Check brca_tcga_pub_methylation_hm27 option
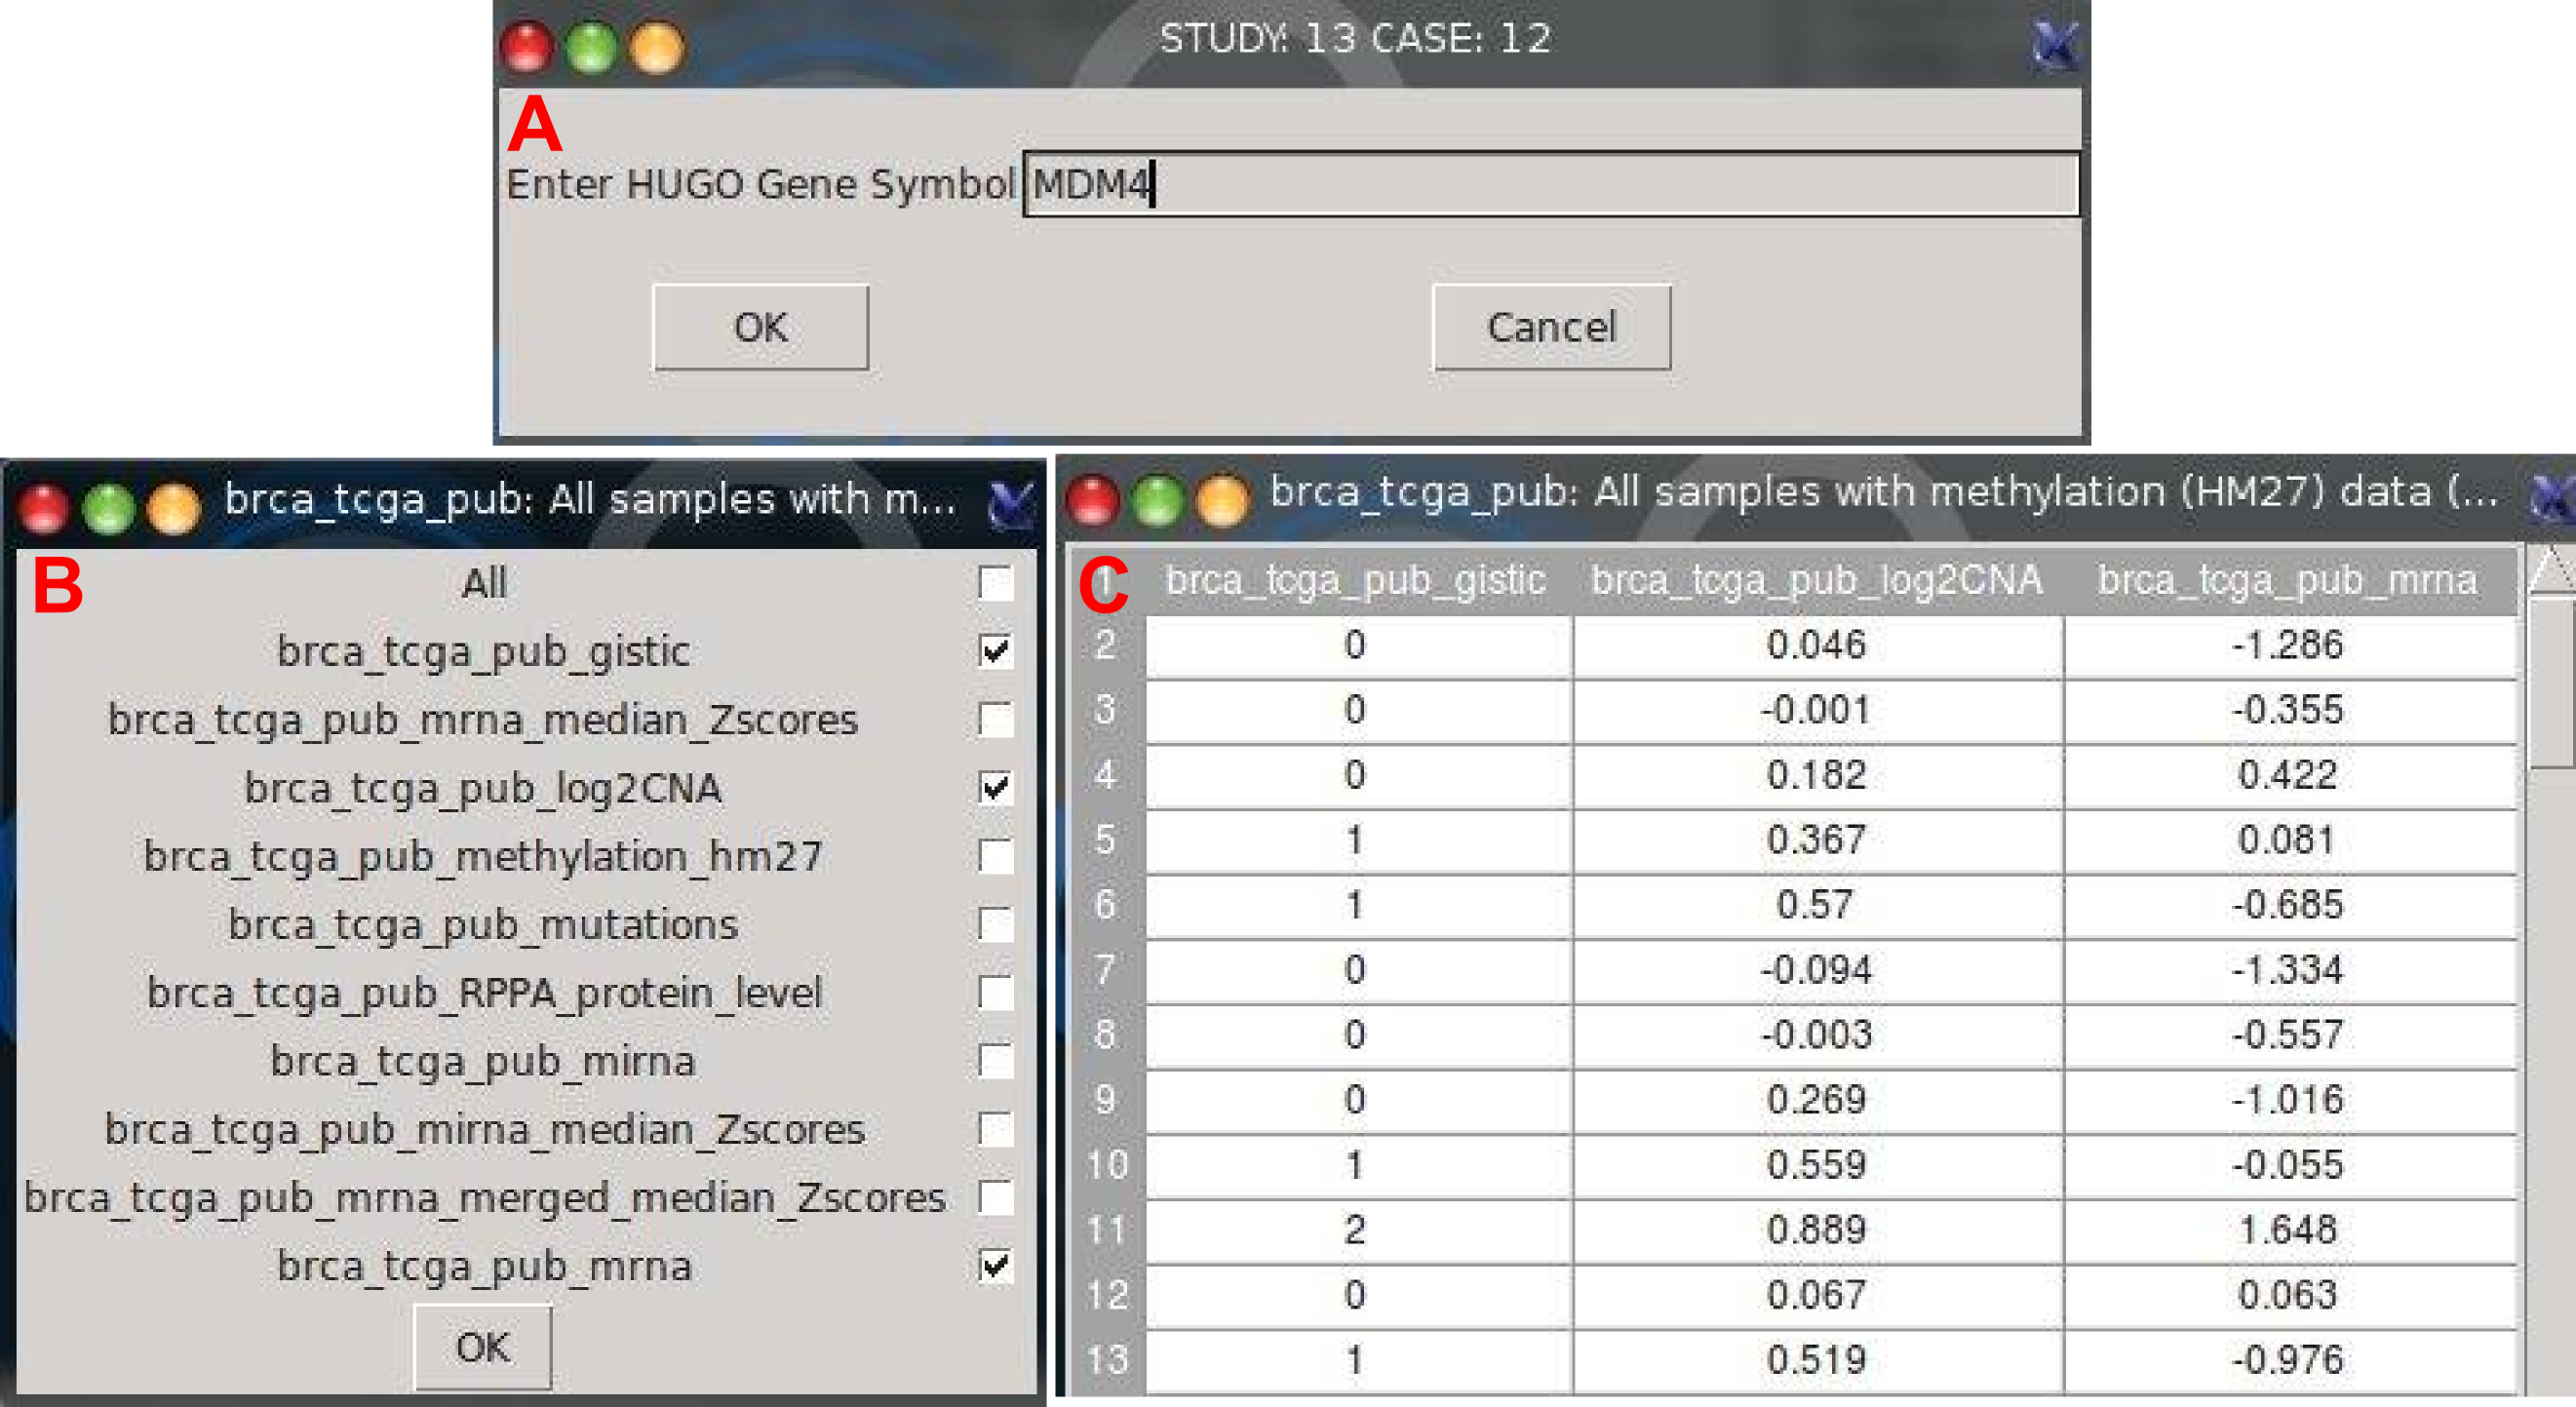Viewport: 2576px width, 1407px height. (995, 856)
